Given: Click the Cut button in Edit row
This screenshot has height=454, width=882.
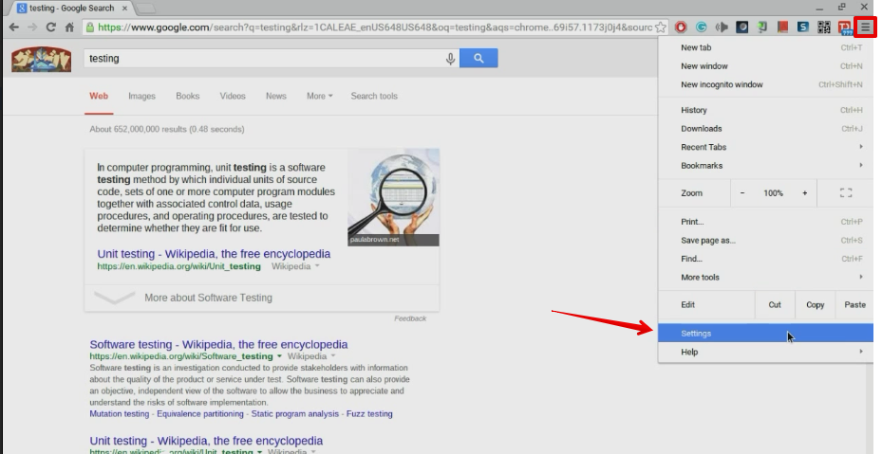Looking at the screenshot, I should coord(775,304).
